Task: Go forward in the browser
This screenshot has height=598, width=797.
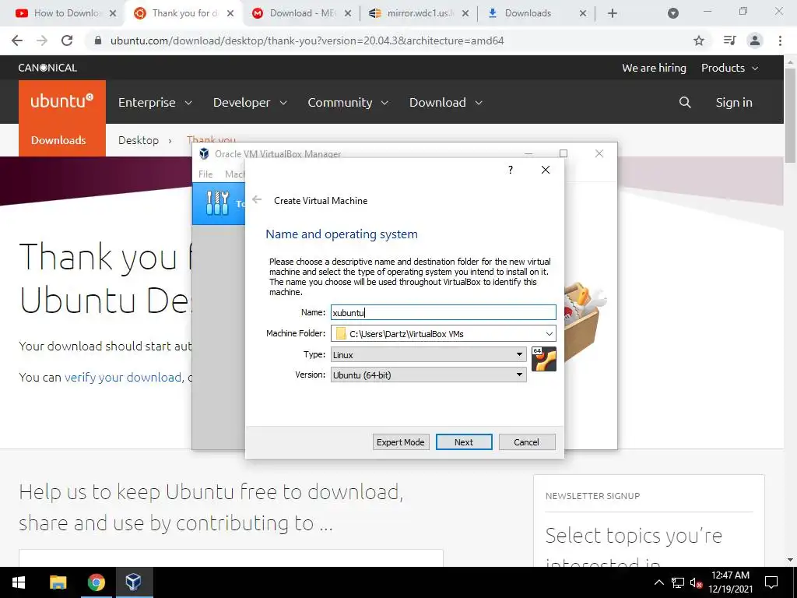Action: (x=42, y=40)
